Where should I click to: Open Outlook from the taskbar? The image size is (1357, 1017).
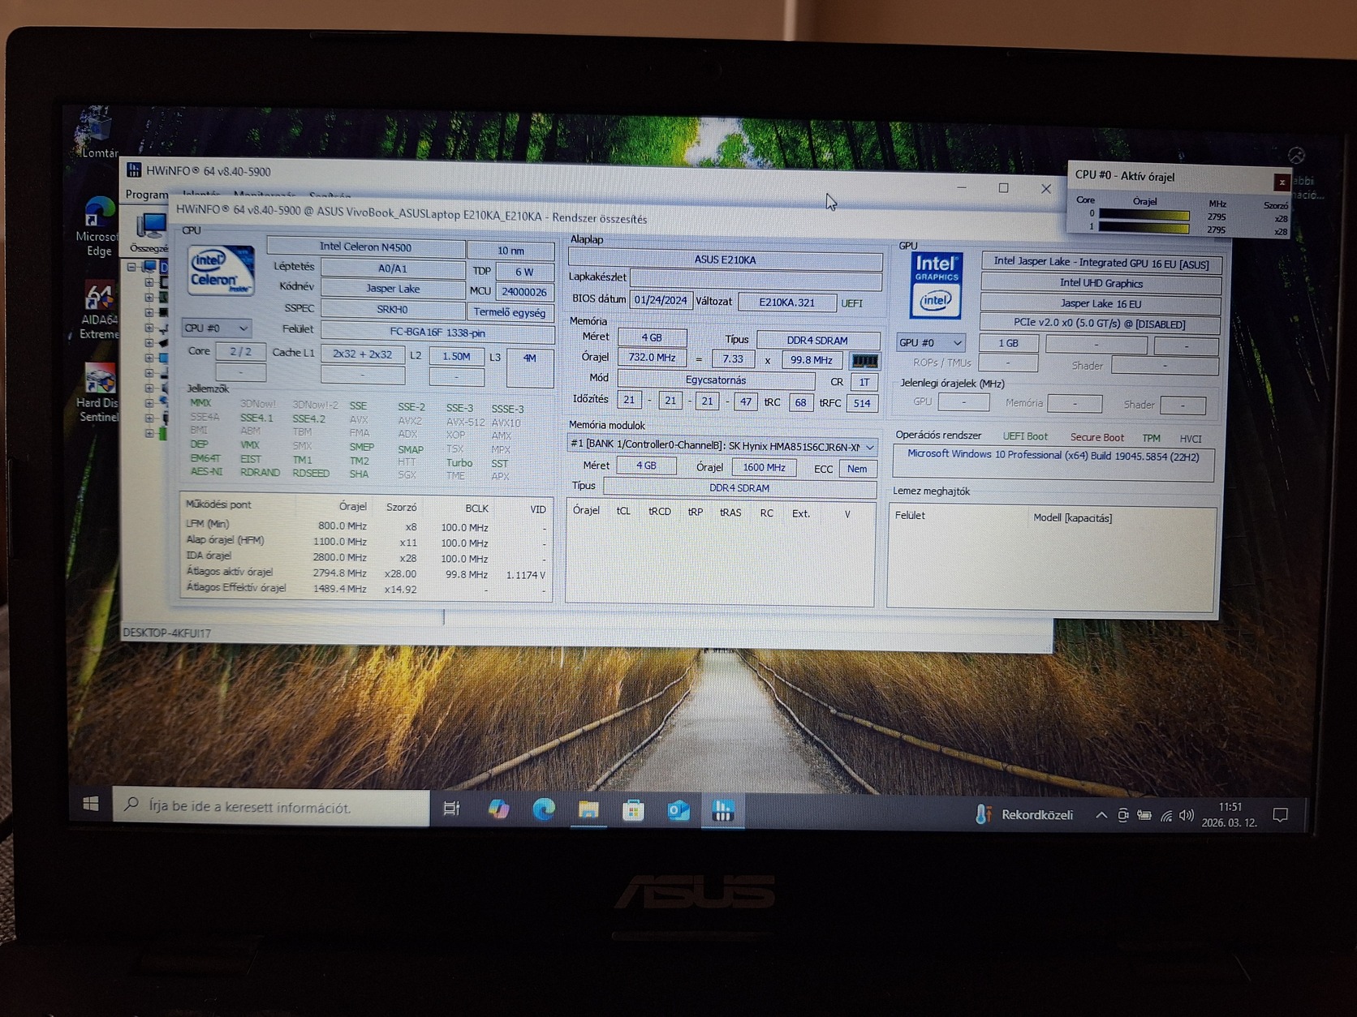pyautogui.click(x=678, y=810)
